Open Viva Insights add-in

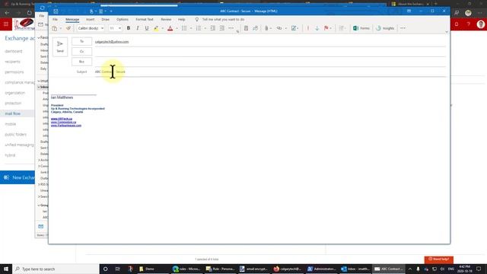pos(385,28)
